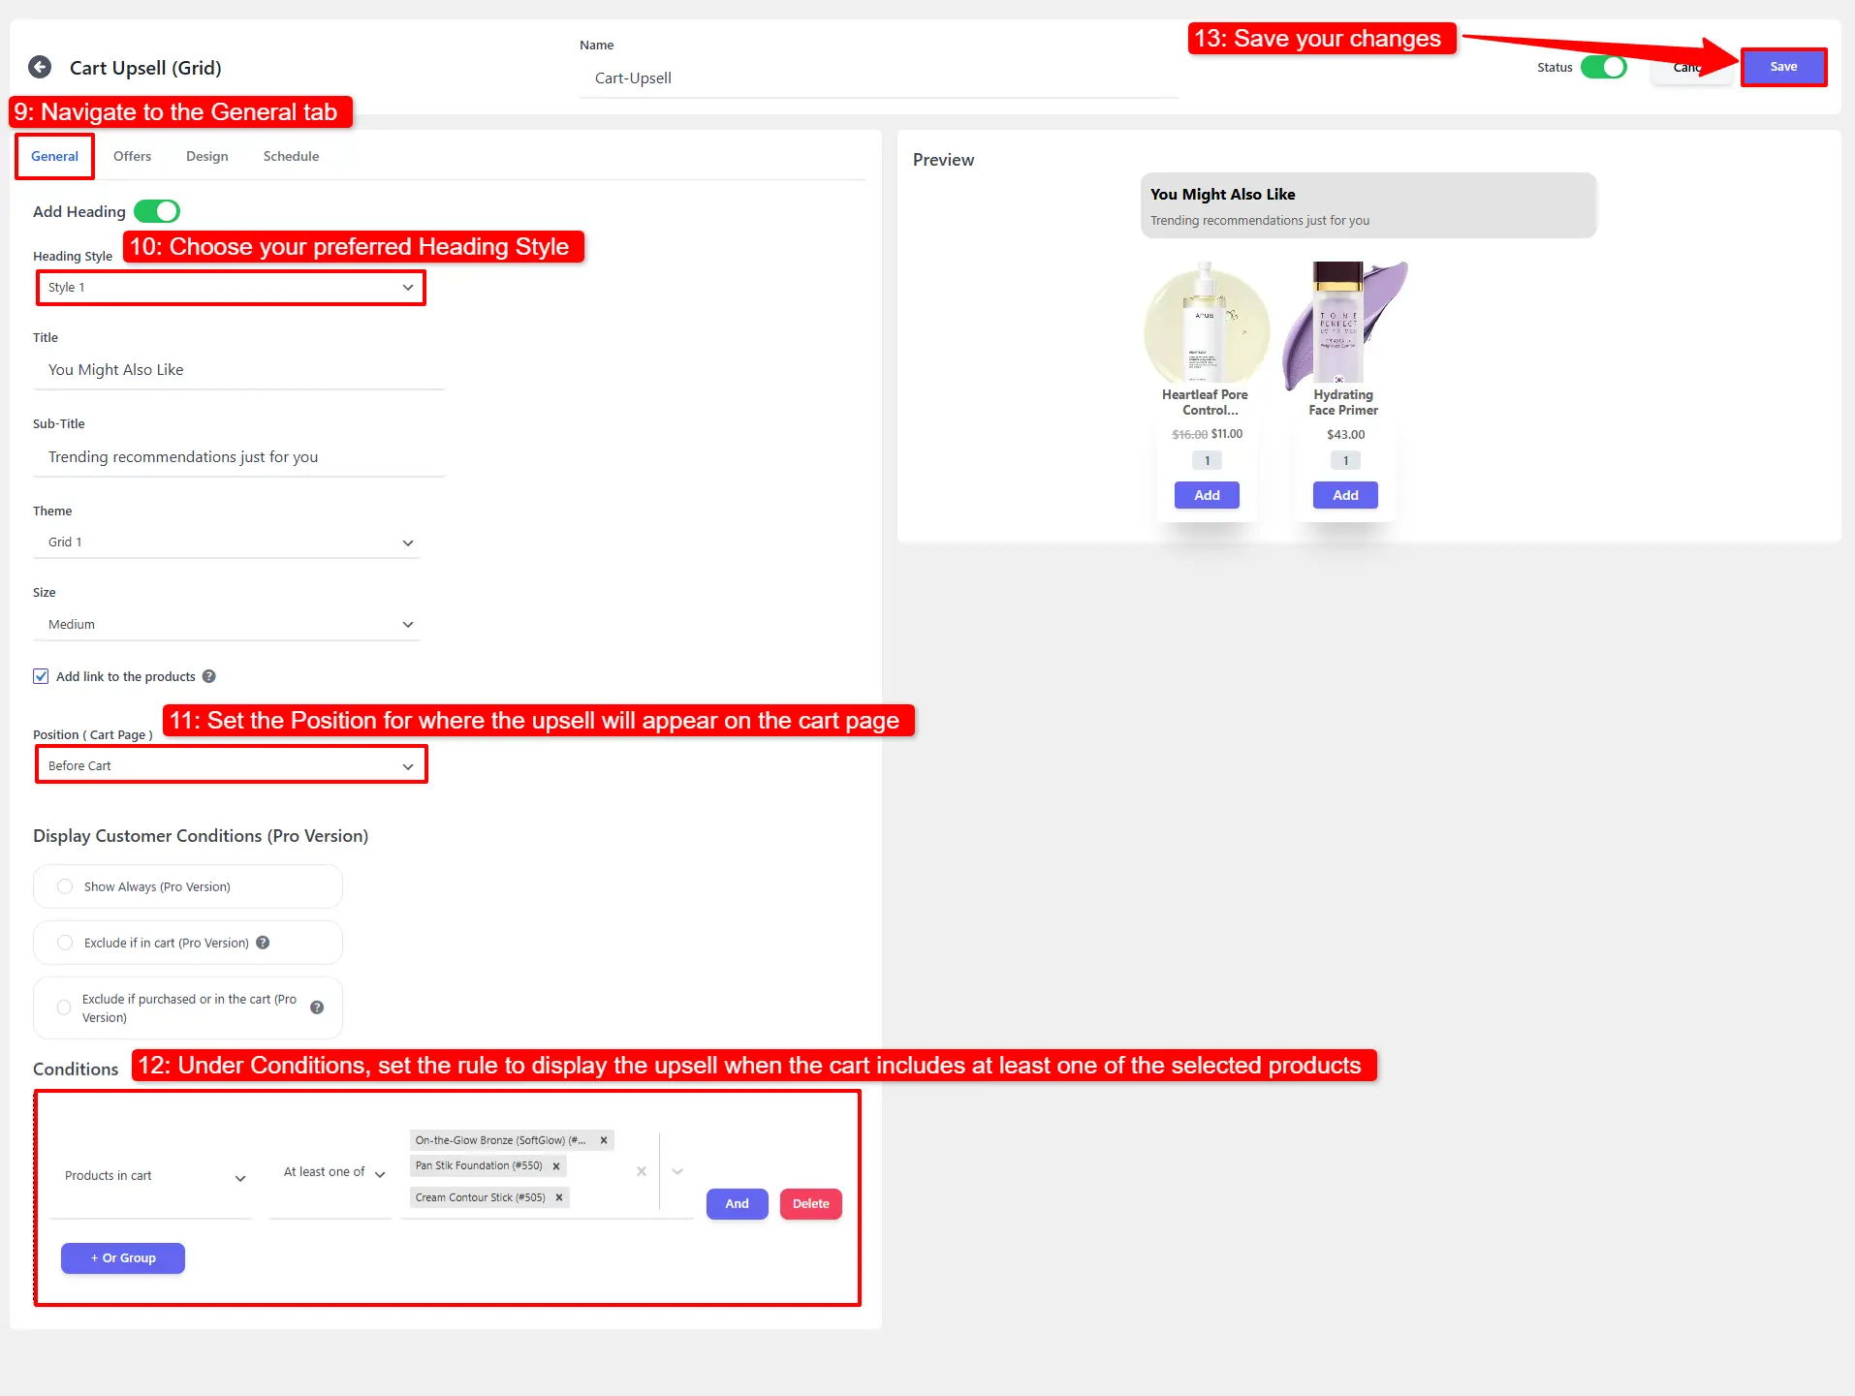
Task: Open the Heading Style dropdown
Action: pyautogui.click(x=231, y=288)
